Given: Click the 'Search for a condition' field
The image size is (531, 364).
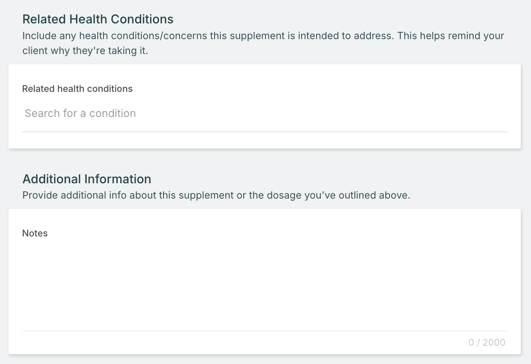Looking at the screenshot, I should click(264, 114).
